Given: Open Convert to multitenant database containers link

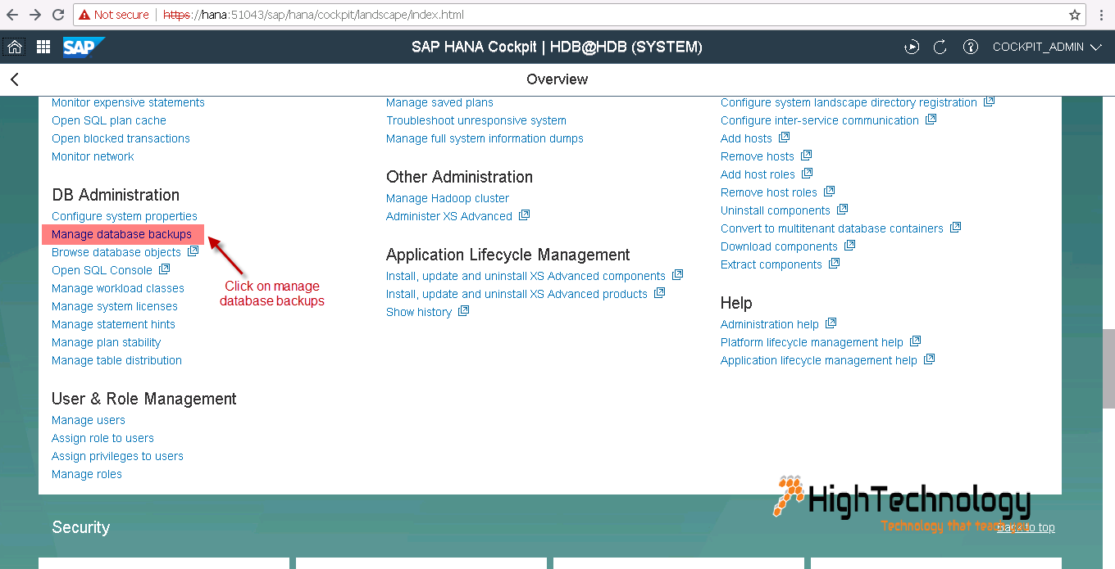Looking at the screenshot, I should [832, 228].
